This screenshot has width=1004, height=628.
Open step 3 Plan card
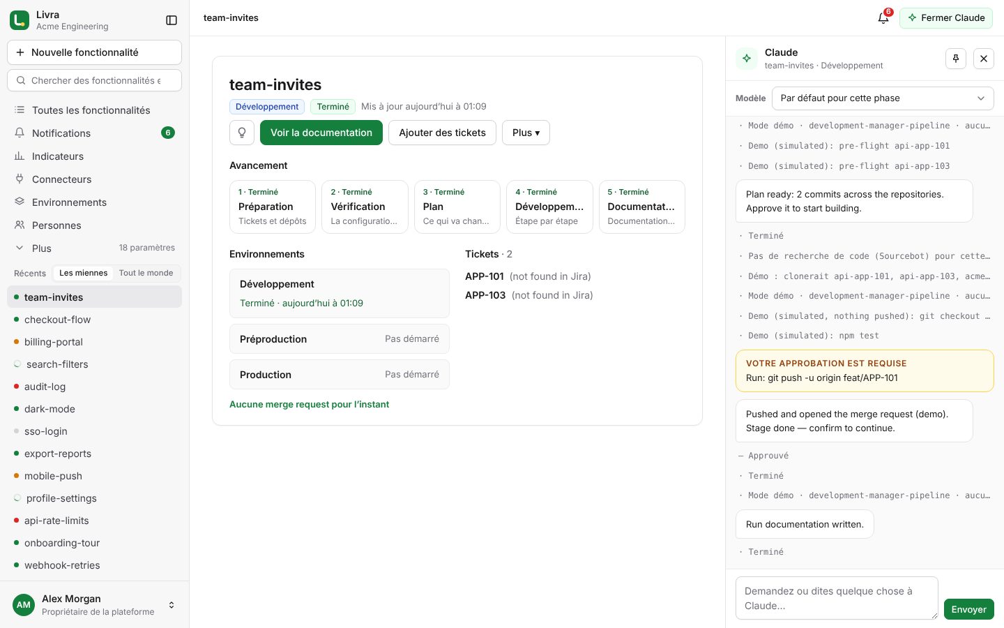coord(457,207)
